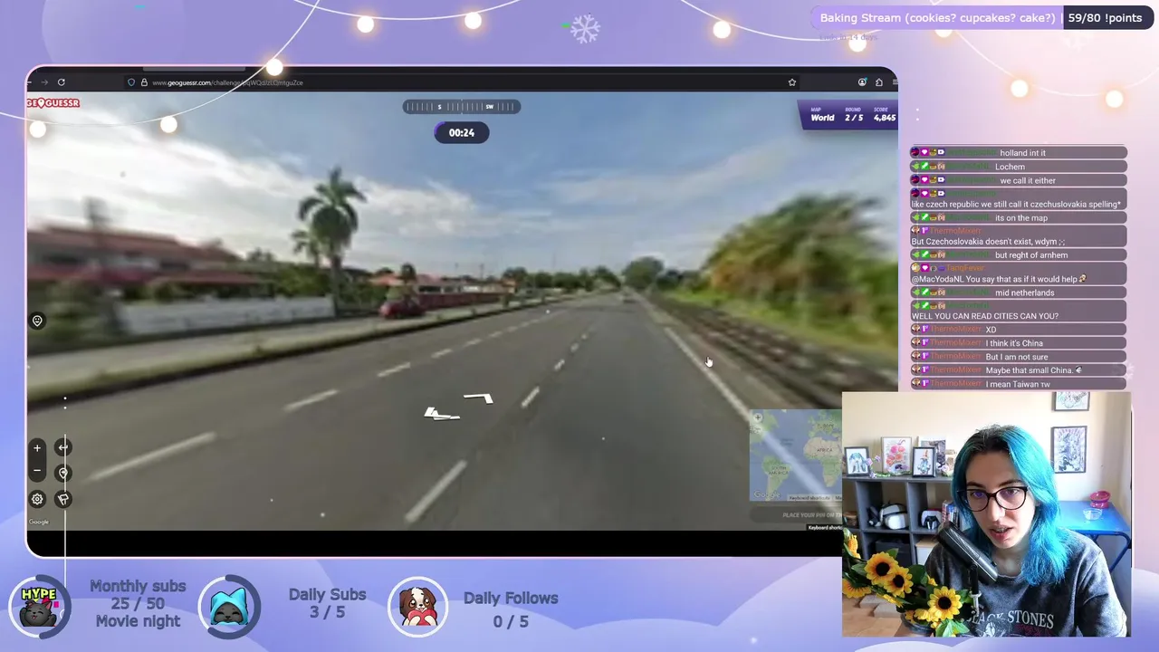Zoom in the Street View
1159x652 pixels.
[x=37, y=447]
